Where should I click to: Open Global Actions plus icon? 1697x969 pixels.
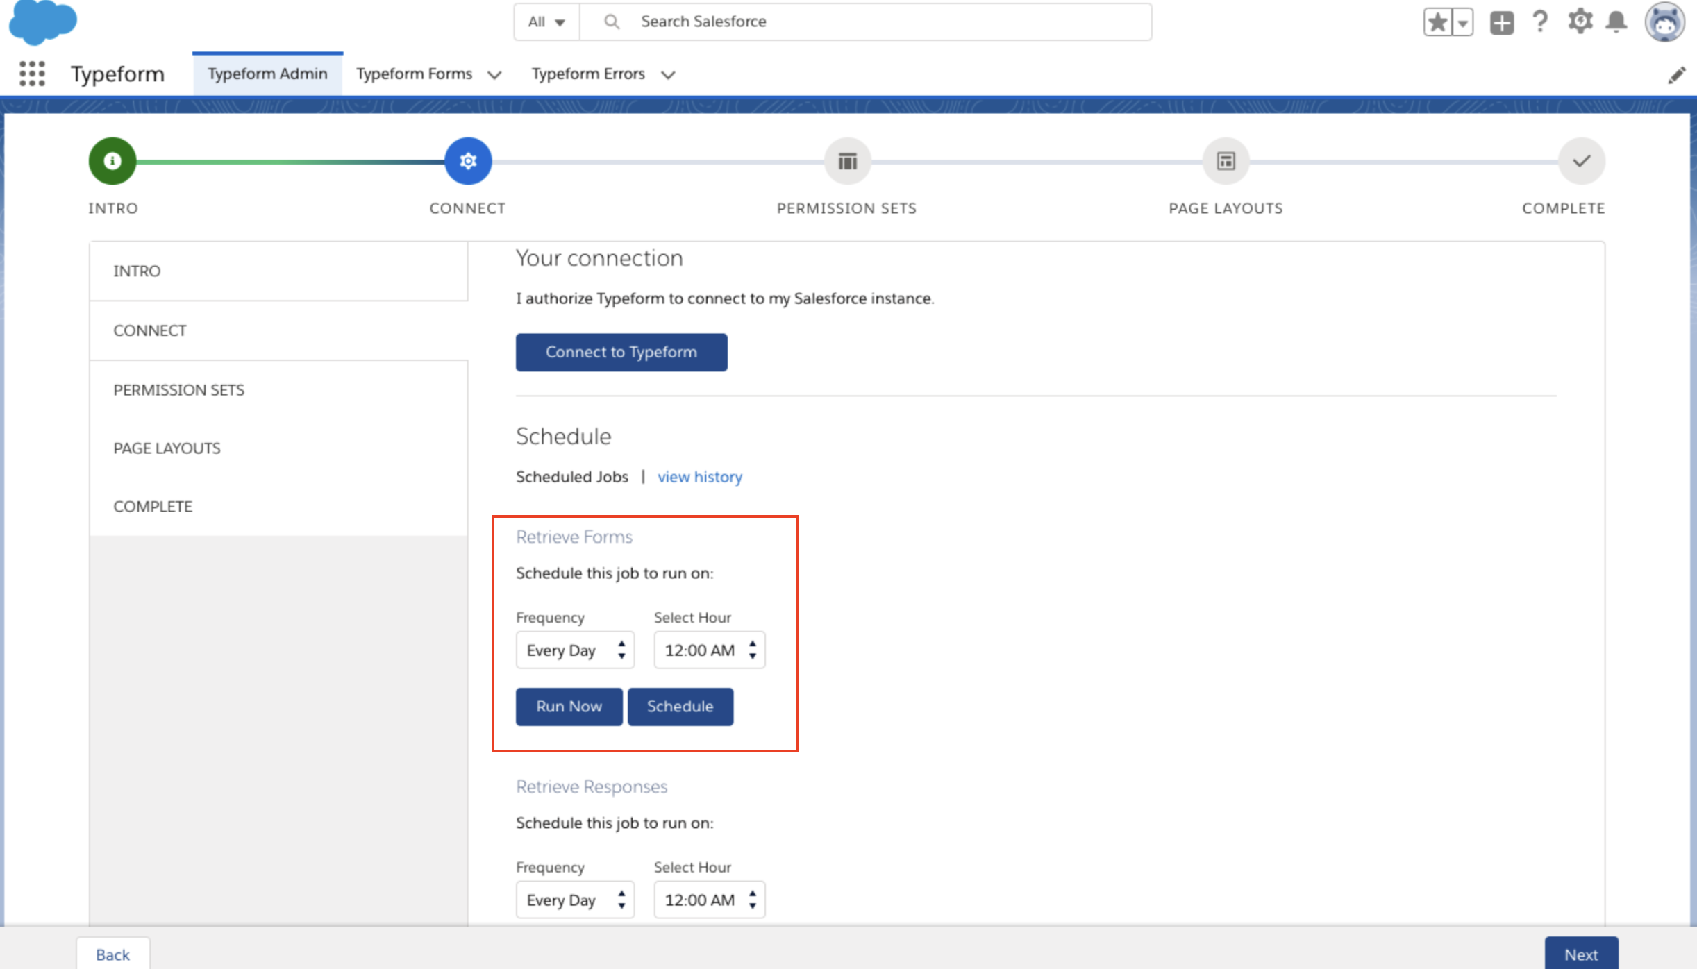[x=1501, y=22]
